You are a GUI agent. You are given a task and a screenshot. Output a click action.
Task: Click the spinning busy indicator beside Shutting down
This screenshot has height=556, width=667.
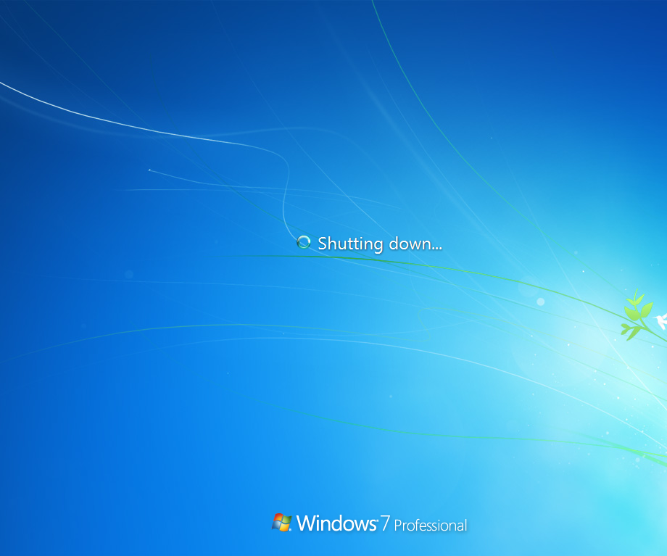(303, 242)
